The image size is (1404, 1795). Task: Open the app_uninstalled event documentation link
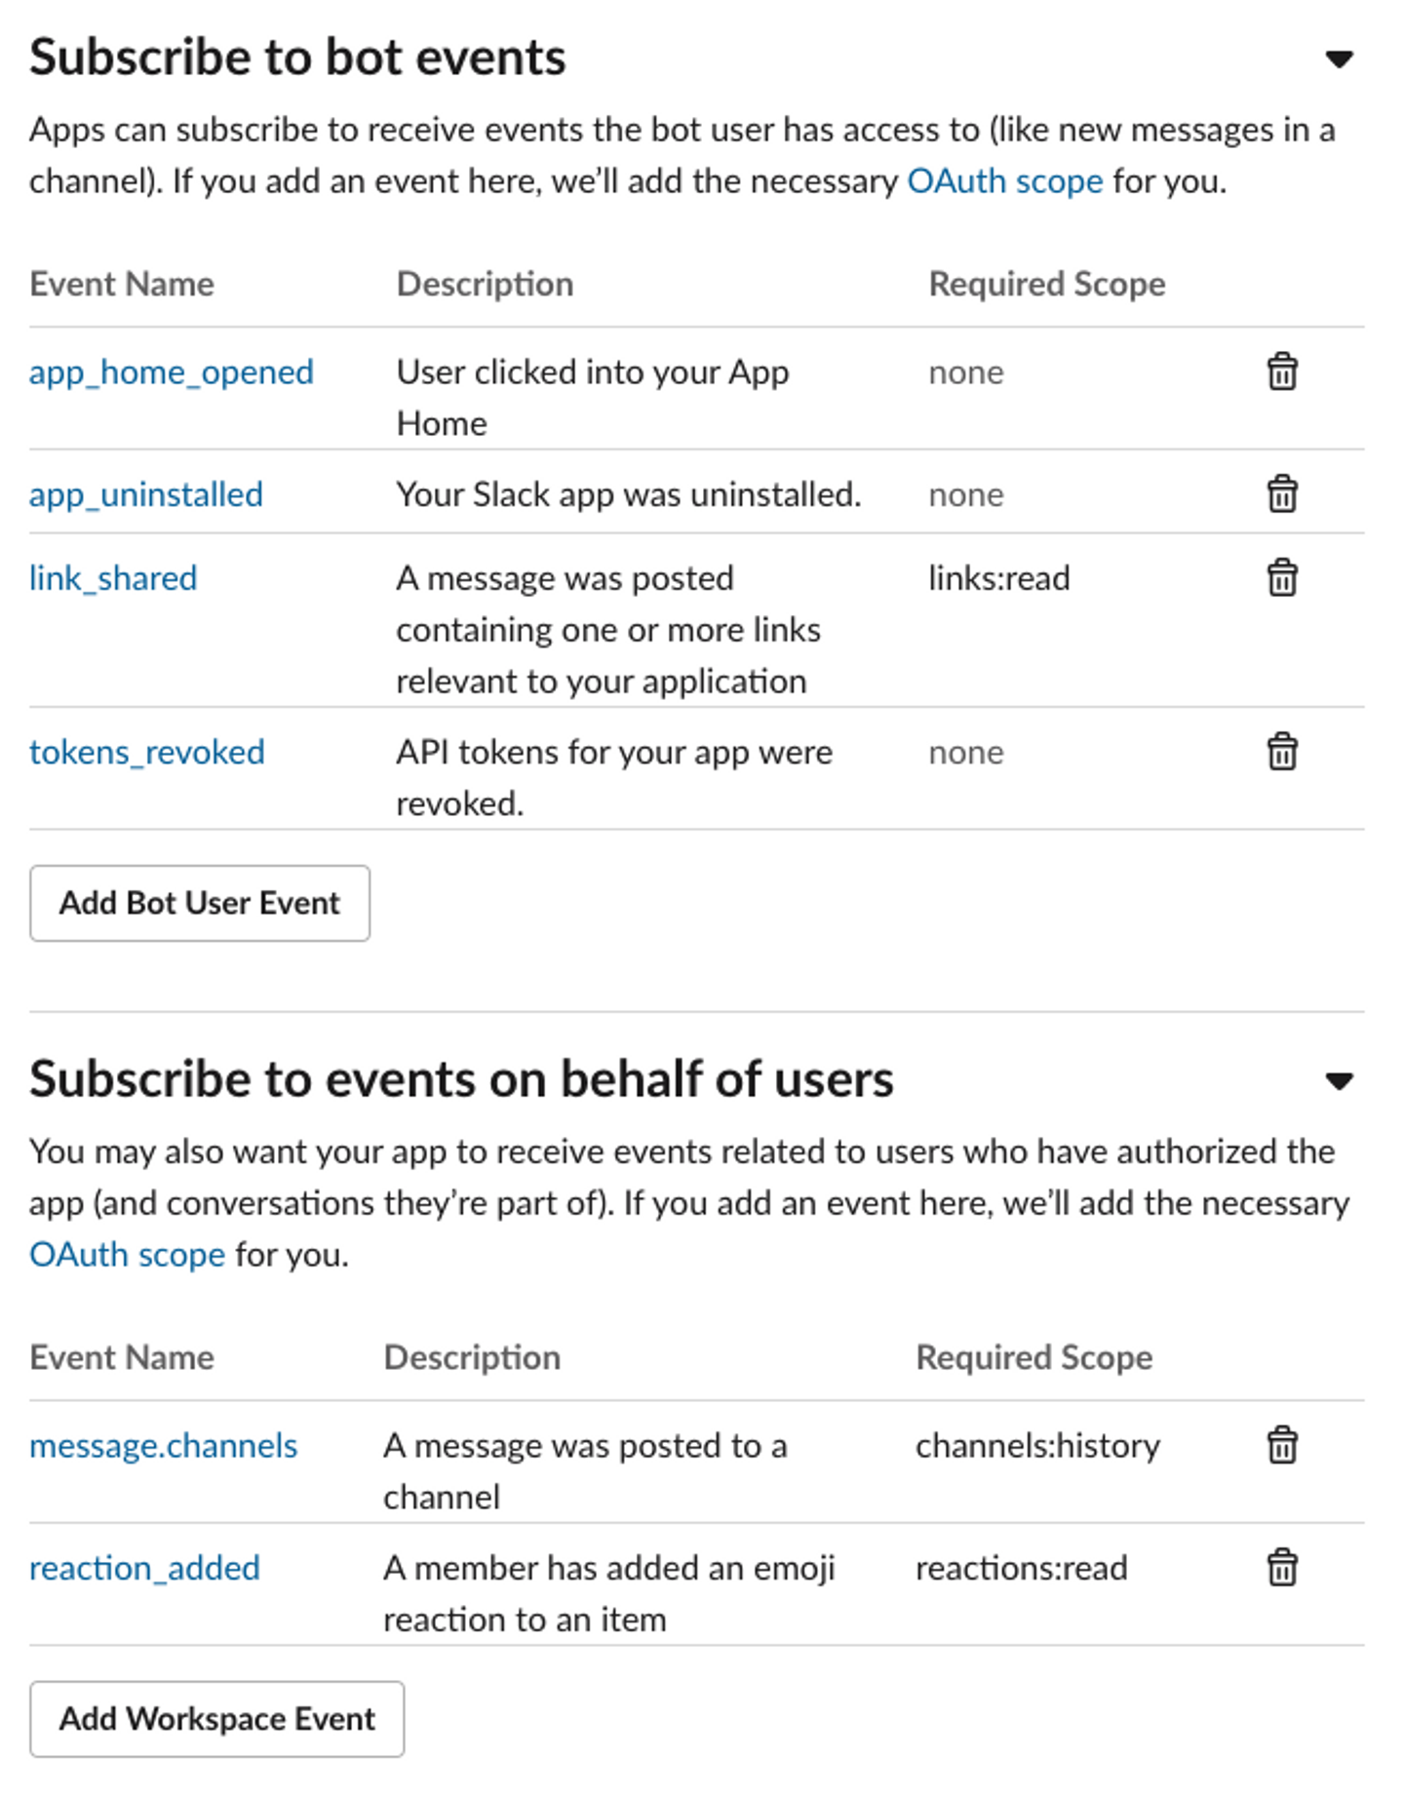point(146,495)
